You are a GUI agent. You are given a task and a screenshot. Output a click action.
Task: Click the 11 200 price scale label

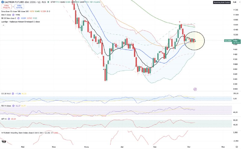click(236, 10)
